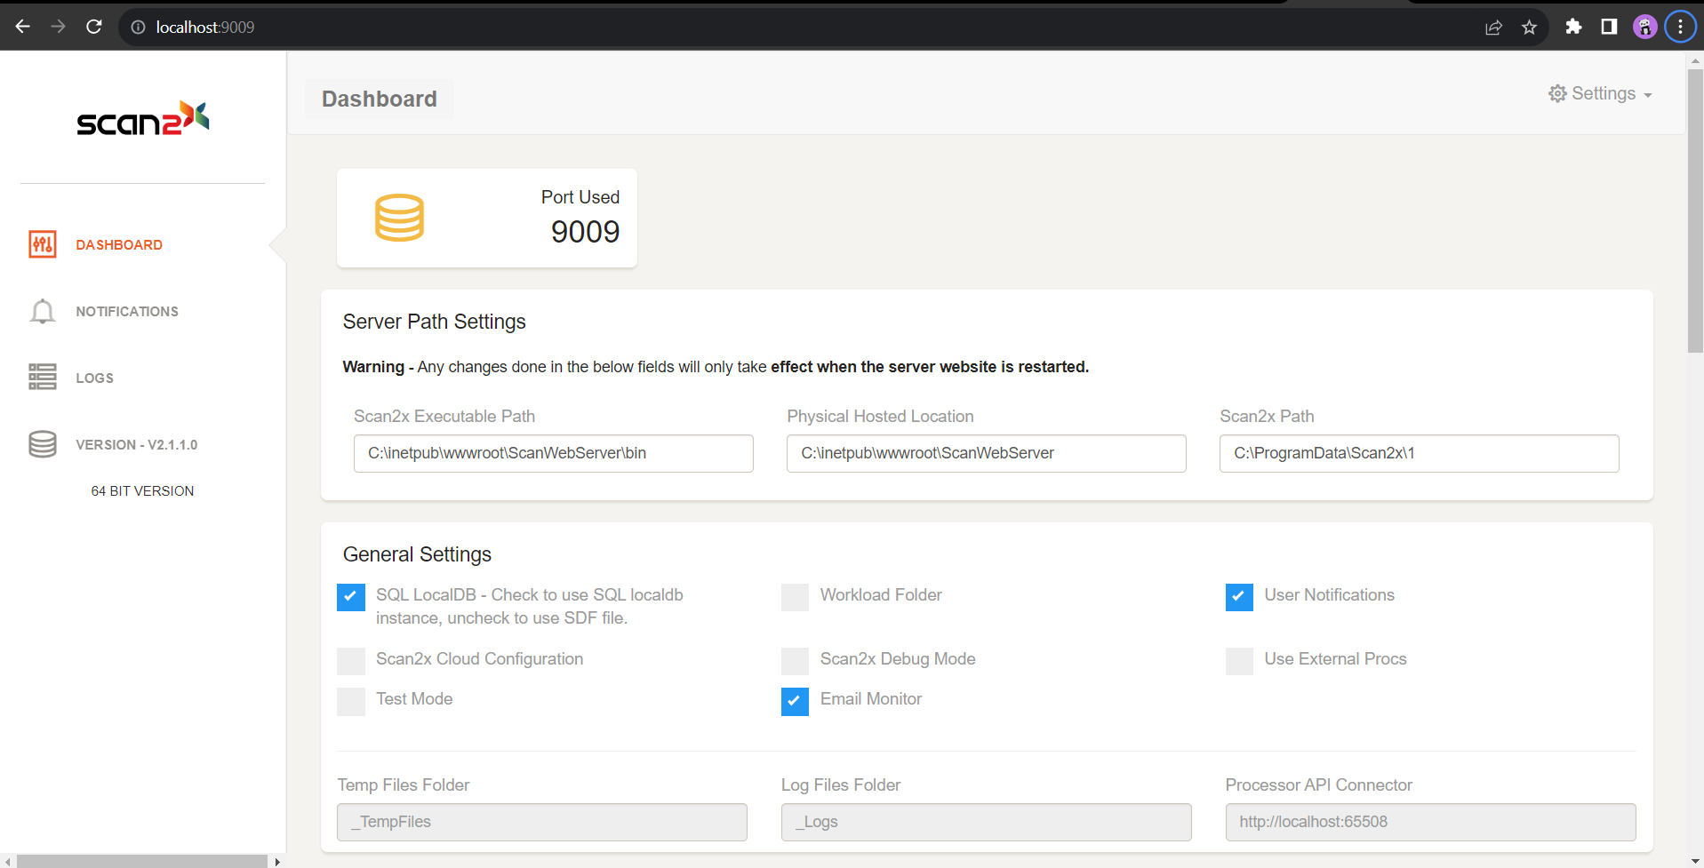
Task: Enable Scan2x Debug Mode checkbox
Action: [796, 661]
